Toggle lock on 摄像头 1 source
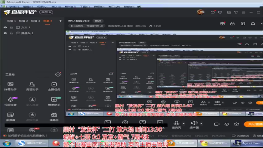263x148 pixels. click(11, 33)
